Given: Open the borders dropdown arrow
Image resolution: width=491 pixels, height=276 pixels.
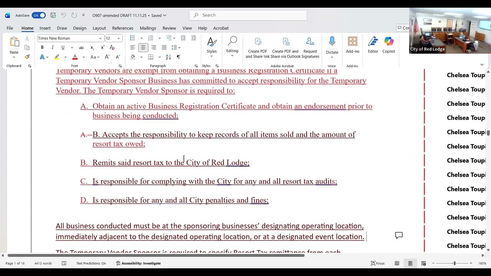Looking at the screenshot, I should pos(159,57).
